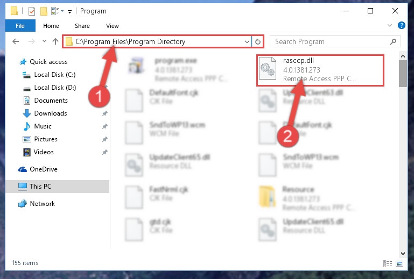Screen dimensions: 414x279
Task: Toggle the pin next to Music
Action: pyautogui.click(x=105, y=126)
